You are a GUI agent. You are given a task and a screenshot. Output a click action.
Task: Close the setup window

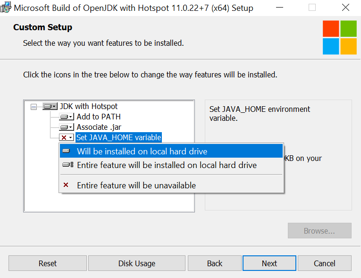(x=345, y=8)
